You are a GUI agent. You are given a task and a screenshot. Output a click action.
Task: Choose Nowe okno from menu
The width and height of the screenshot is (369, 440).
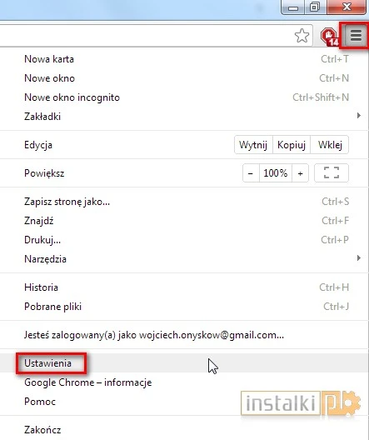coord(184,78)
